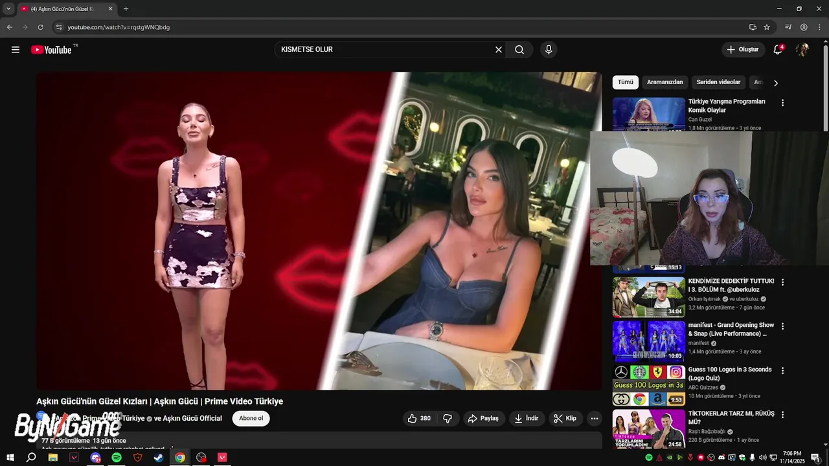Open Chrome media controls icon
This screenshot has height=466, width=829.
(788, 27)
